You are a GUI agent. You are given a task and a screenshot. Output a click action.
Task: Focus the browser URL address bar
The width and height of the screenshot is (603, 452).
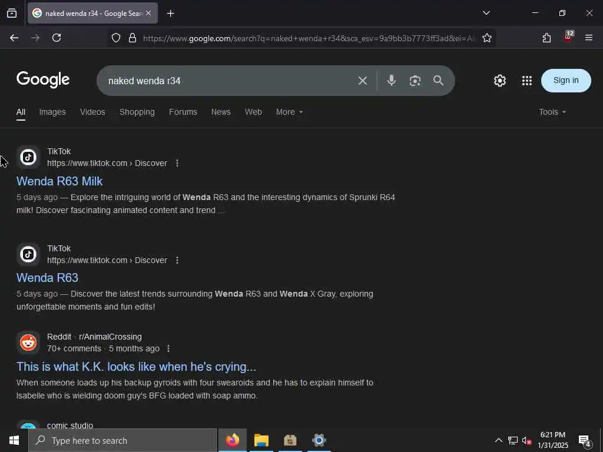309,38
